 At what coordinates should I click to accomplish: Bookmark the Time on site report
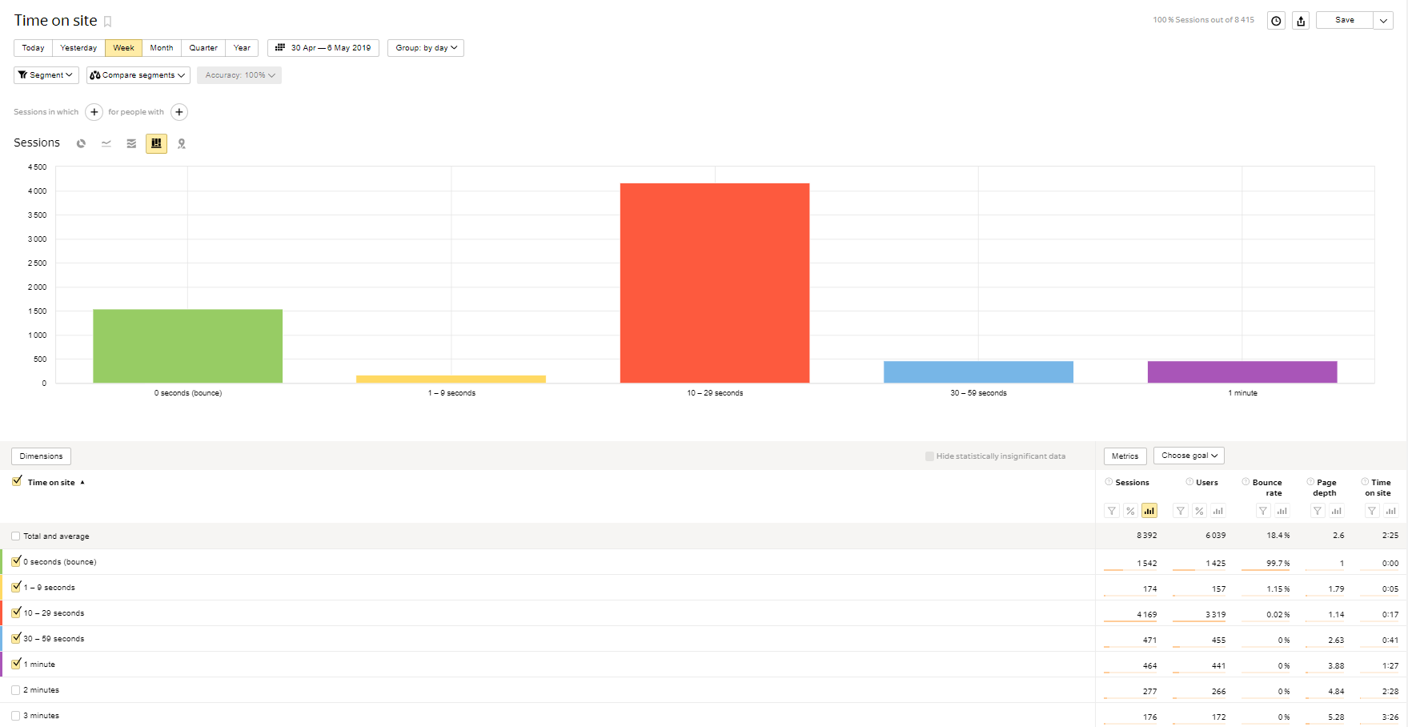(x=108, y=22)
